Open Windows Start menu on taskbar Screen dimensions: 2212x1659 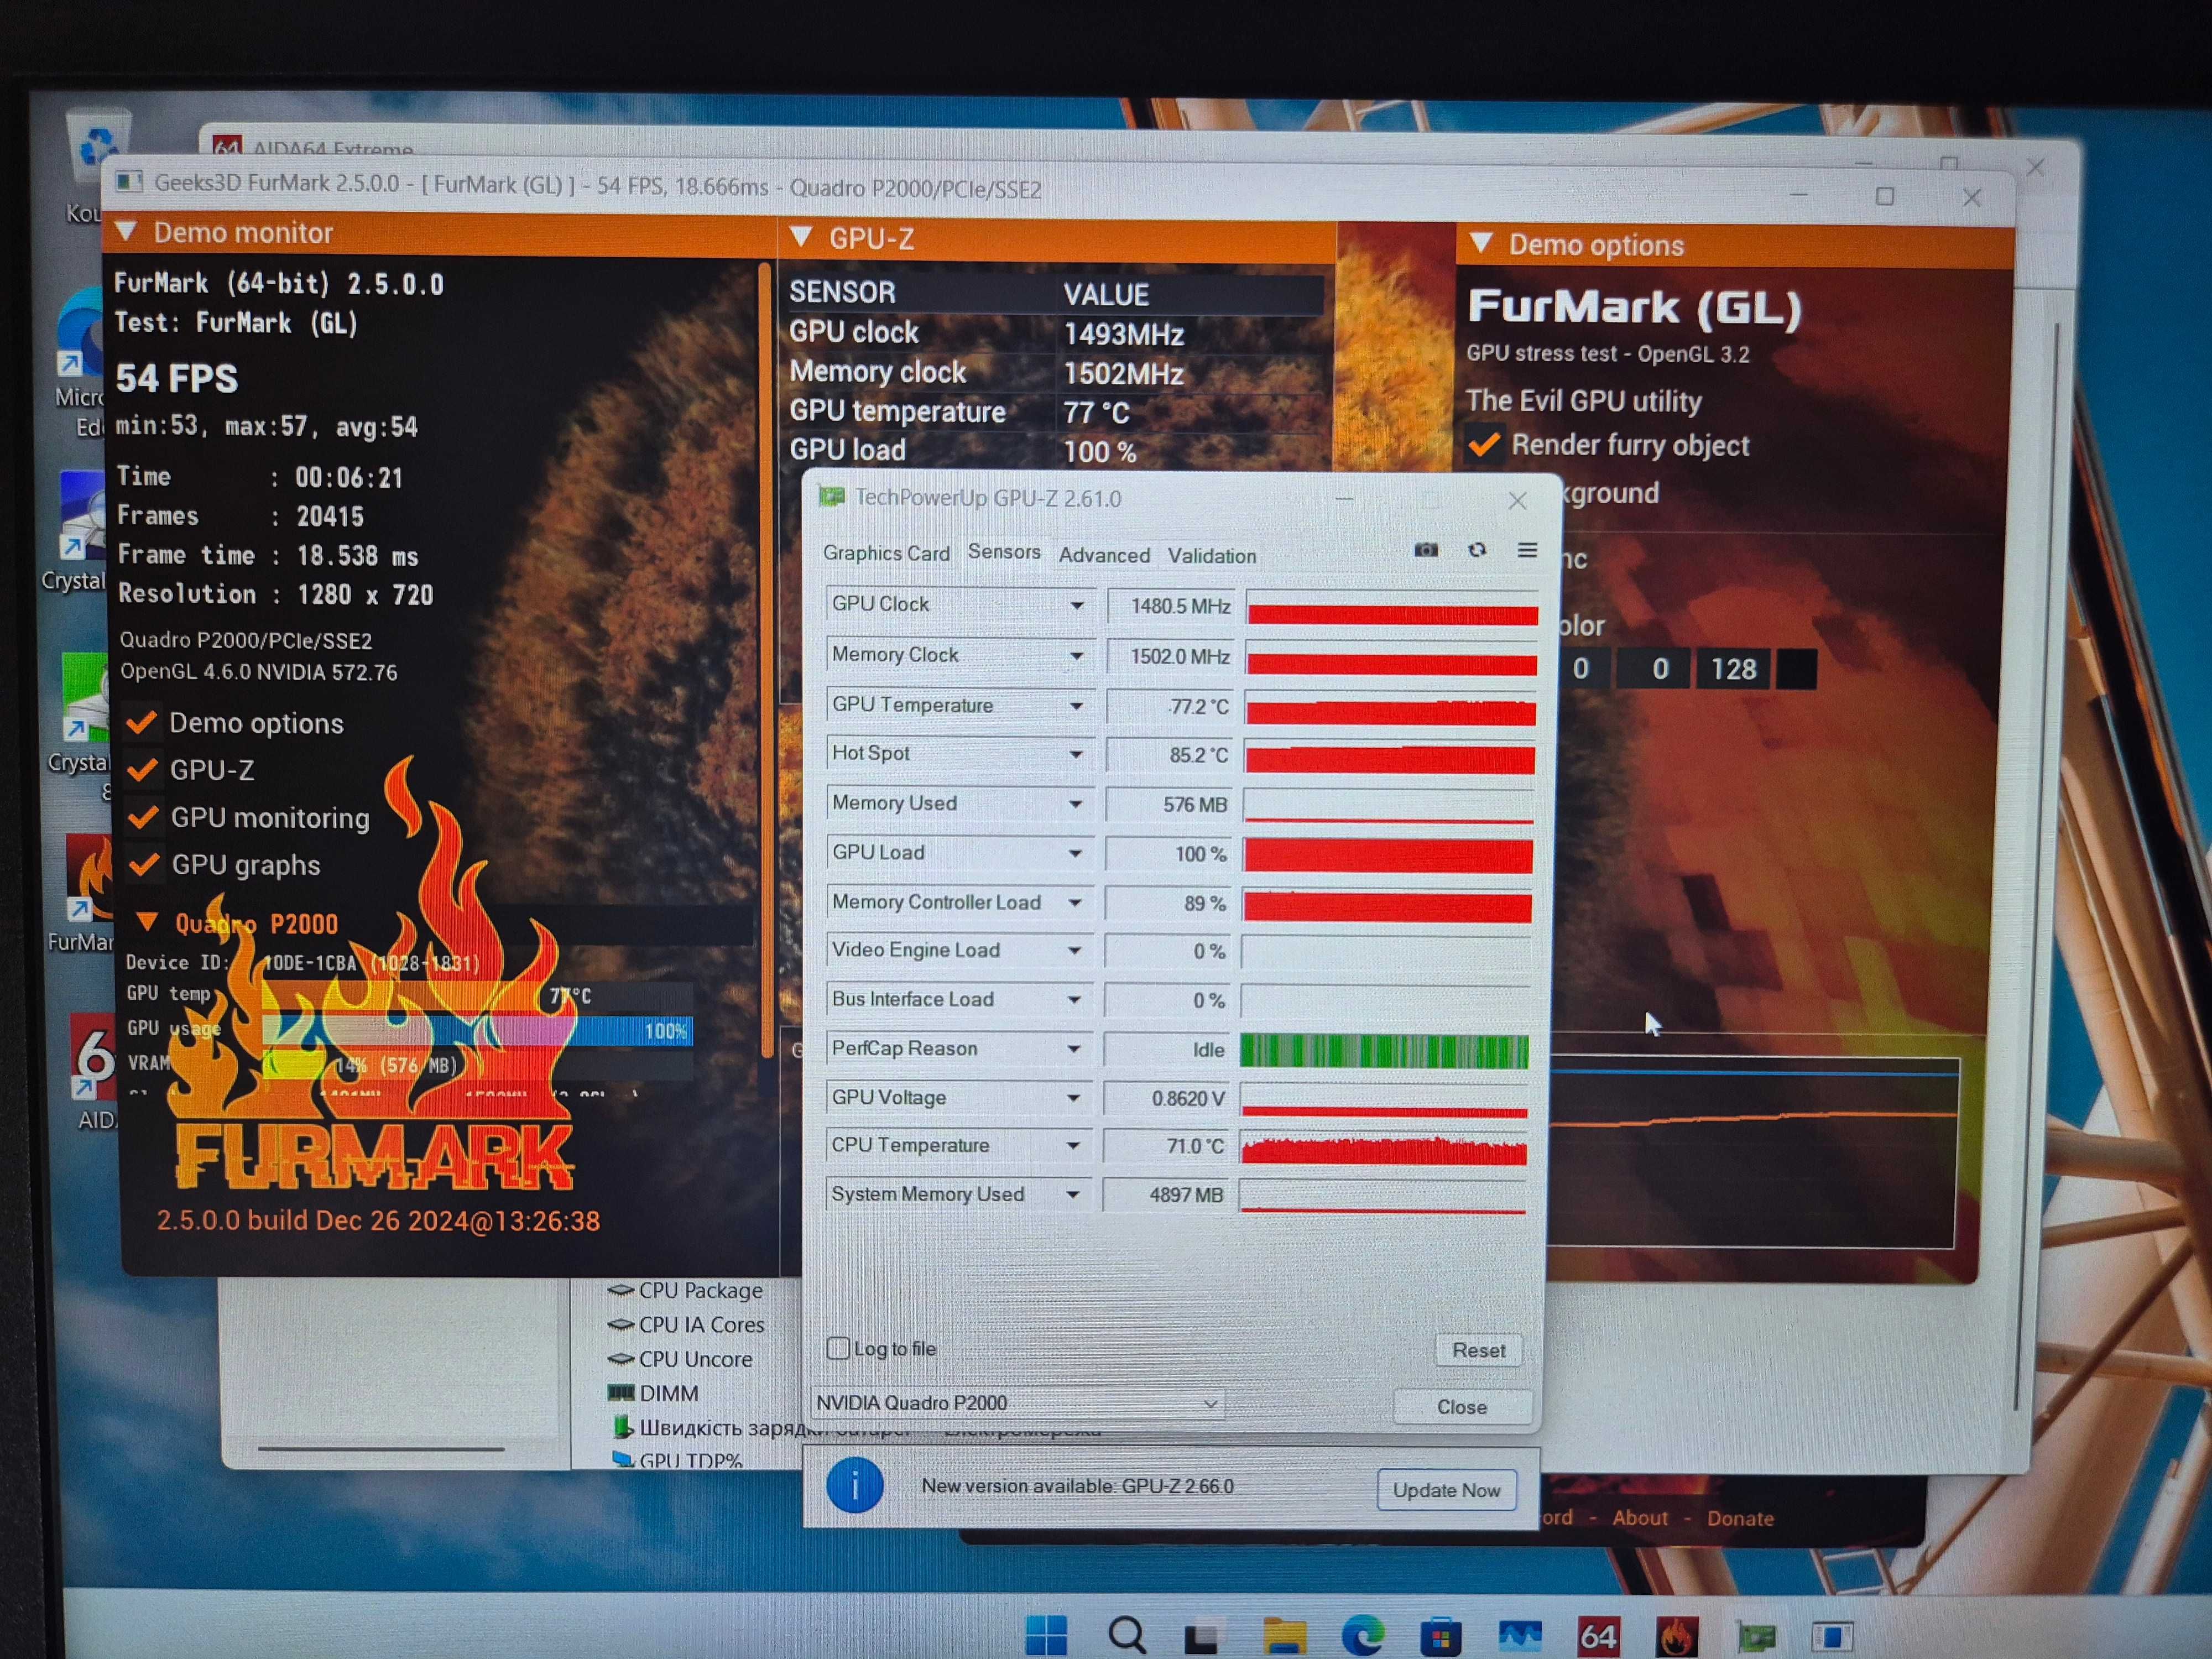pyautogui.click(x=1047, y=1635)
